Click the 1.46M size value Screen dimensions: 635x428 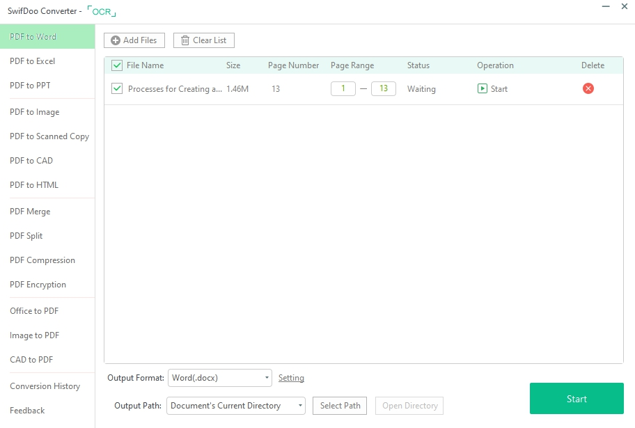point(237,88)
